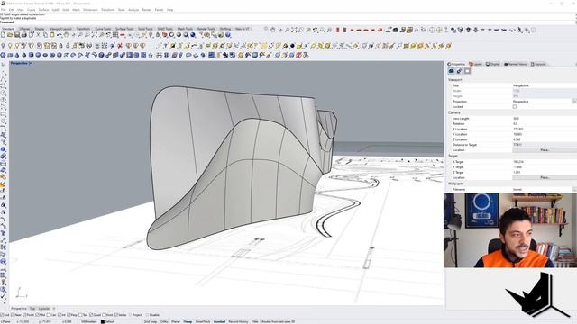Click the Millimeters units in status bar
This screenshot has height=324, width=577.
click(x=88, y=321)
